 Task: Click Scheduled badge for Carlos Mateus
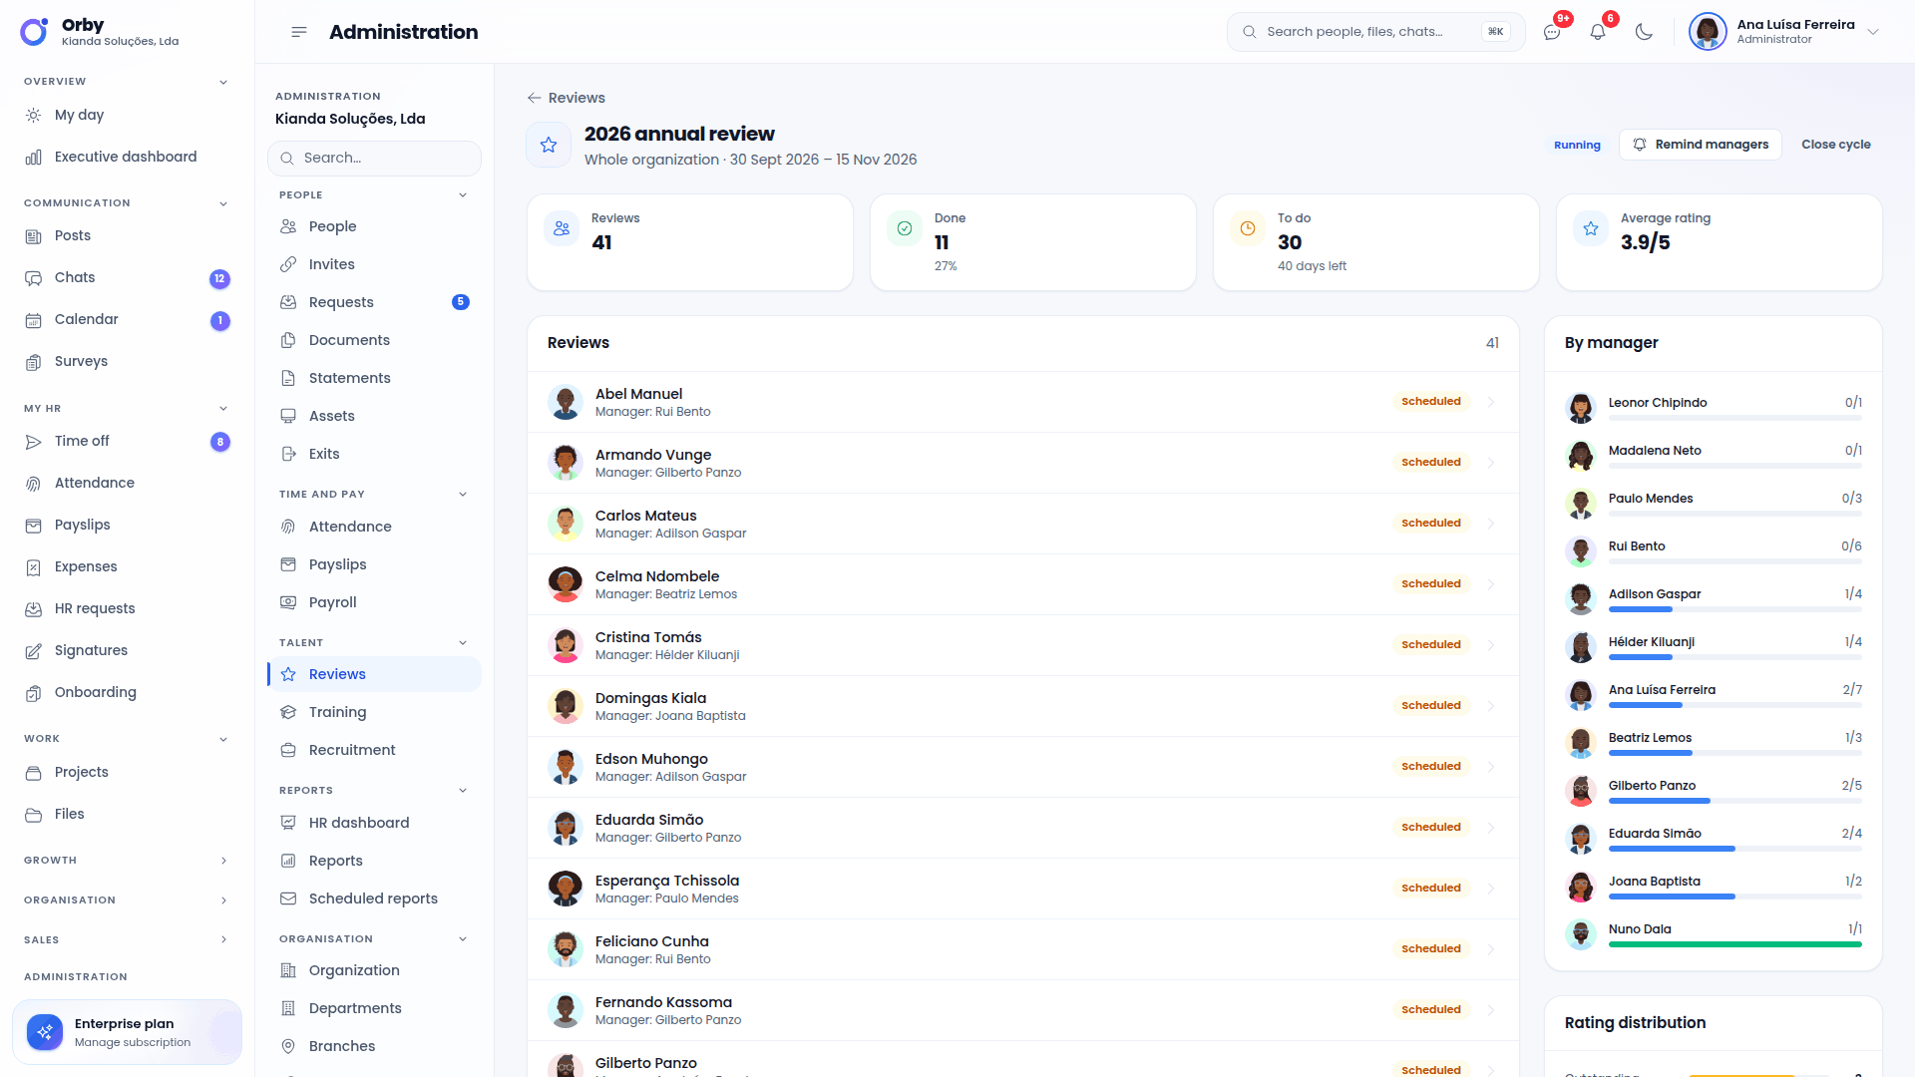(1430, 524)
